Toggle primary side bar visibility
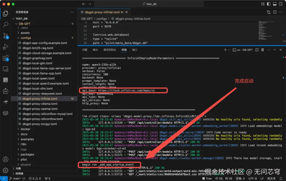This screenshot has height=181, width=286. click(x=269, y=4)
